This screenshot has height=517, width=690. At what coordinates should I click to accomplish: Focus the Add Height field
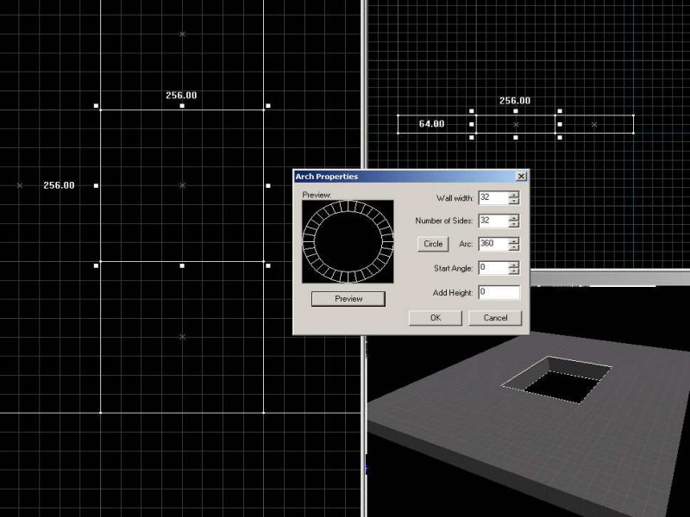click(x=499, y=292)
